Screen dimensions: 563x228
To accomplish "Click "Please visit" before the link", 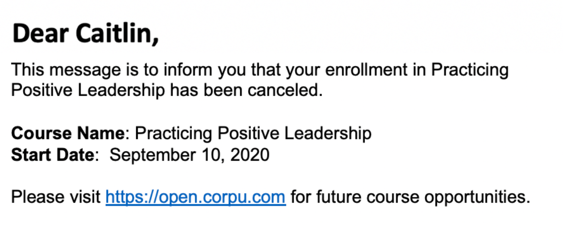I will 56,197.
